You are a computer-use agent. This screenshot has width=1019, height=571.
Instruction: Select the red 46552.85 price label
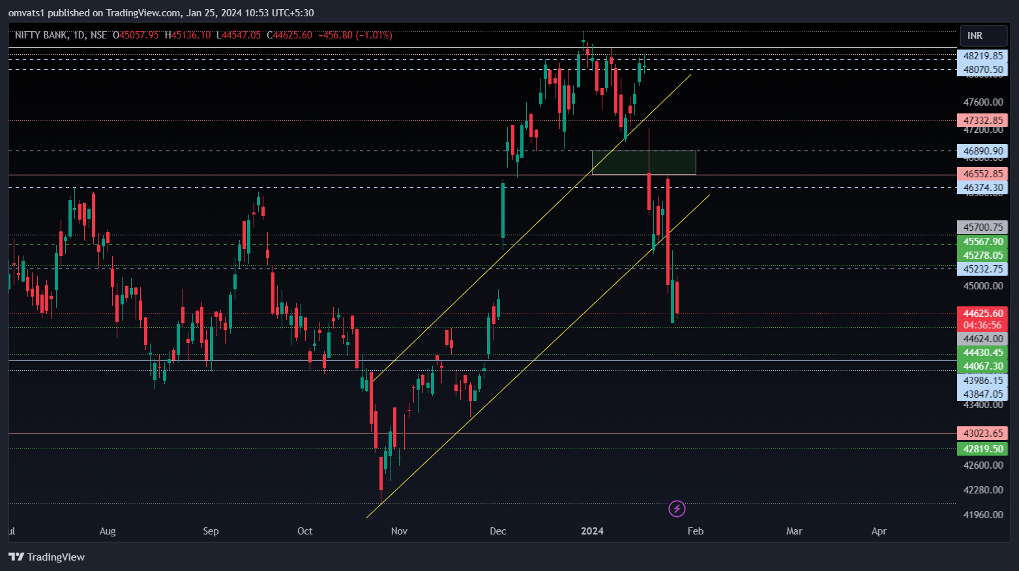pyautogui.click(x=982, y=174)
